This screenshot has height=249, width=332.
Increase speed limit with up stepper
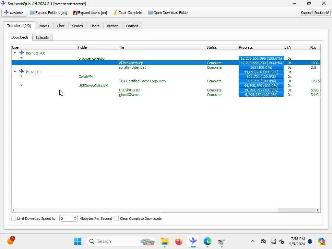click(x=75, y=217)
